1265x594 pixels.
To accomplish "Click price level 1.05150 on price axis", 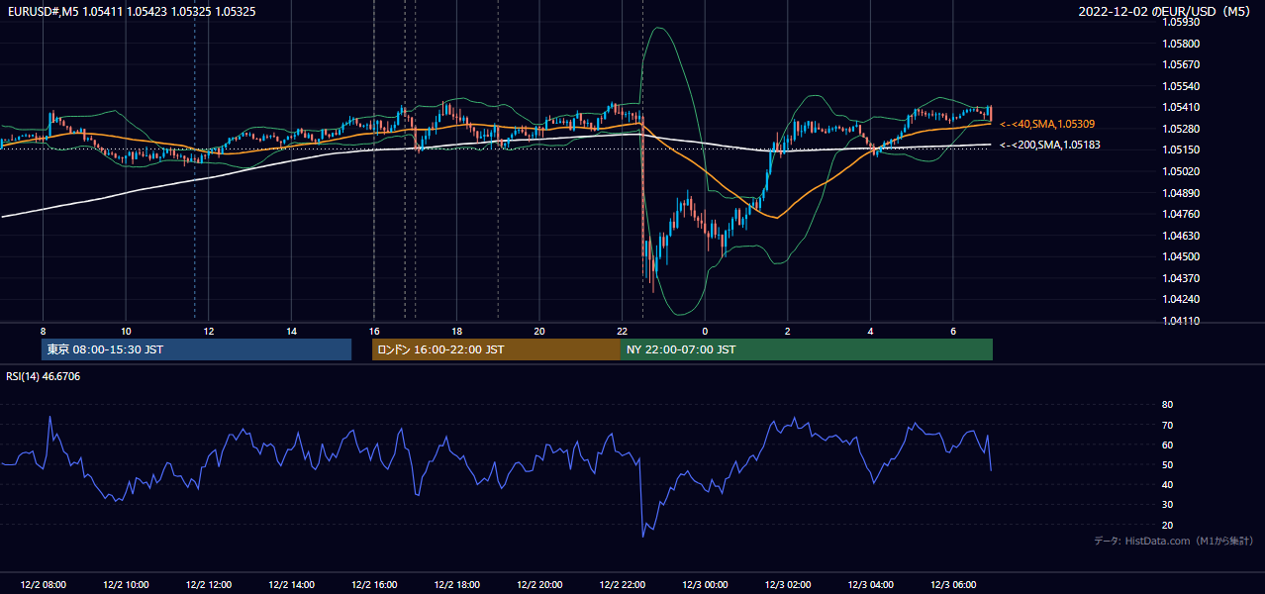I will point(1180,149).
